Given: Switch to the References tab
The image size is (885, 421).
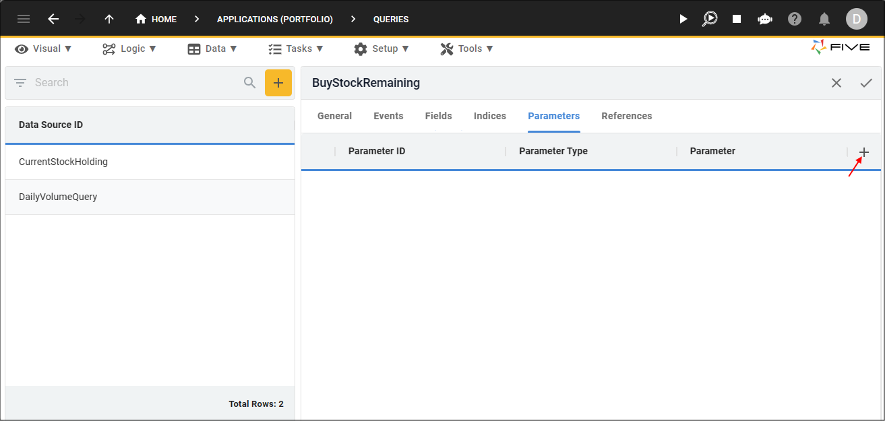Looking at the screenshot, I should pyautogui.click(x=627, y=116).
